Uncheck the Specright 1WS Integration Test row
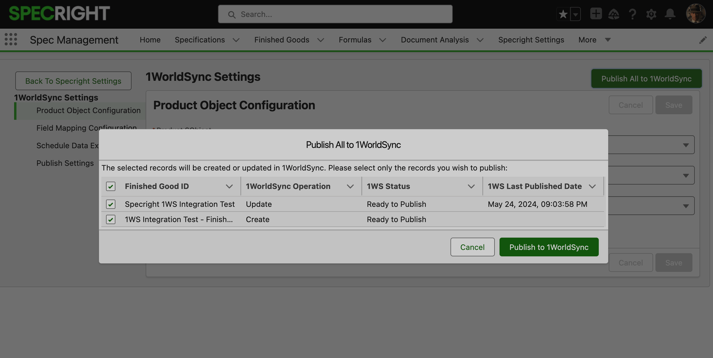 tap(111, 204)
